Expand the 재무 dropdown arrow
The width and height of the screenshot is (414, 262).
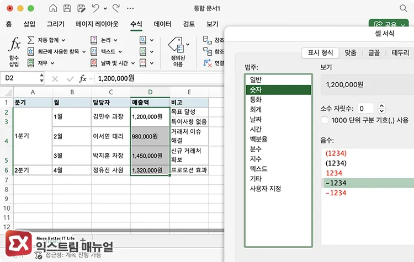point(52,63)
